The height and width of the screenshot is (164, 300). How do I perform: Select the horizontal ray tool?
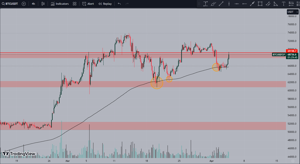(244, 4)
